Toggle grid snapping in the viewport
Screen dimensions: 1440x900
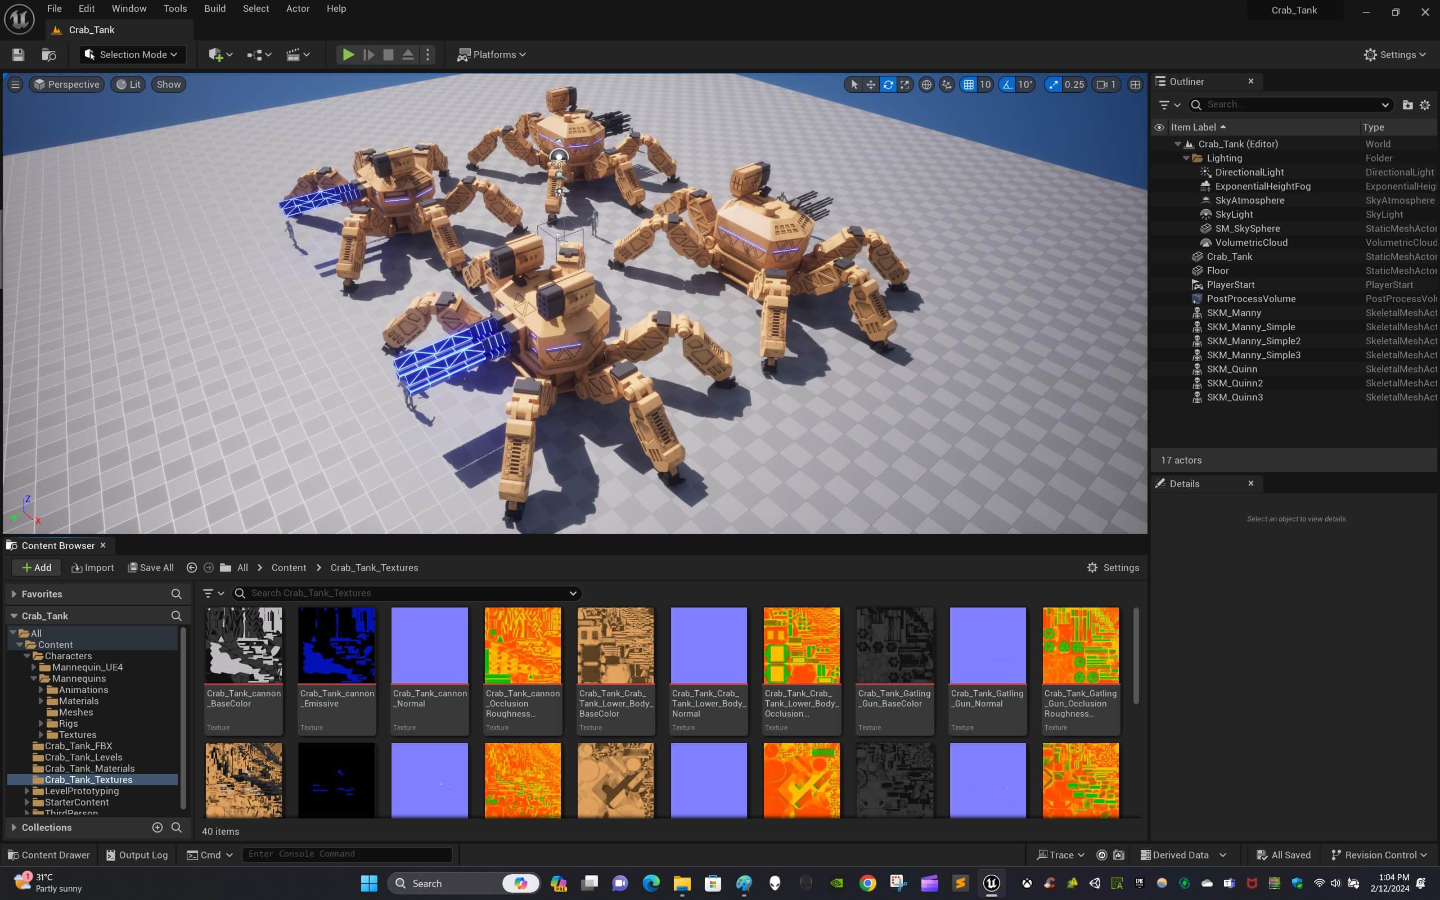(969, 84)
